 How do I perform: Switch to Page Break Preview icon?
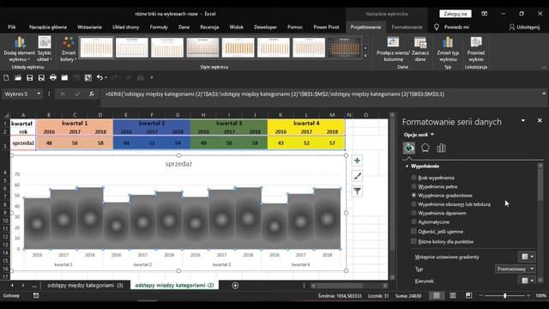tap(469, 295)
